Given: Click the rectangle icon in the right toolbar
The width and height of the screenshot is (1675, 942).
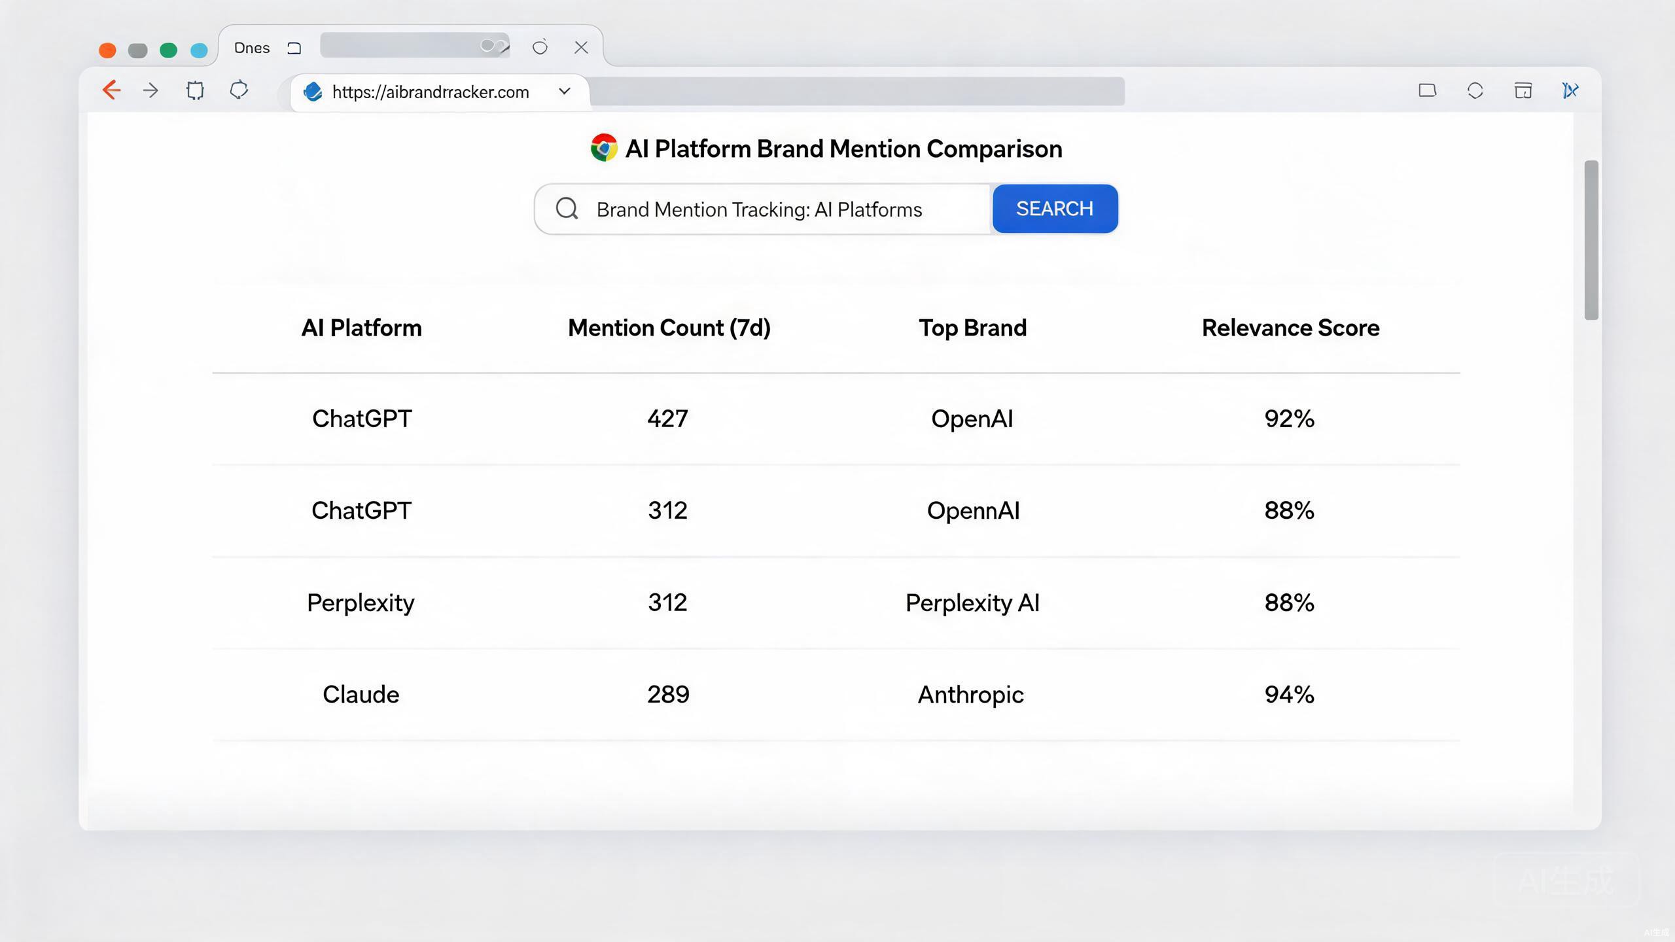Looking at the screenshot, I should click(x=1427, y=90).
